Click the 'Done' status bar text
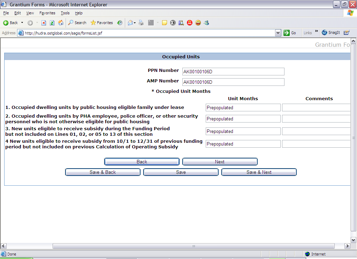357x259 pixels. point(12,254)
